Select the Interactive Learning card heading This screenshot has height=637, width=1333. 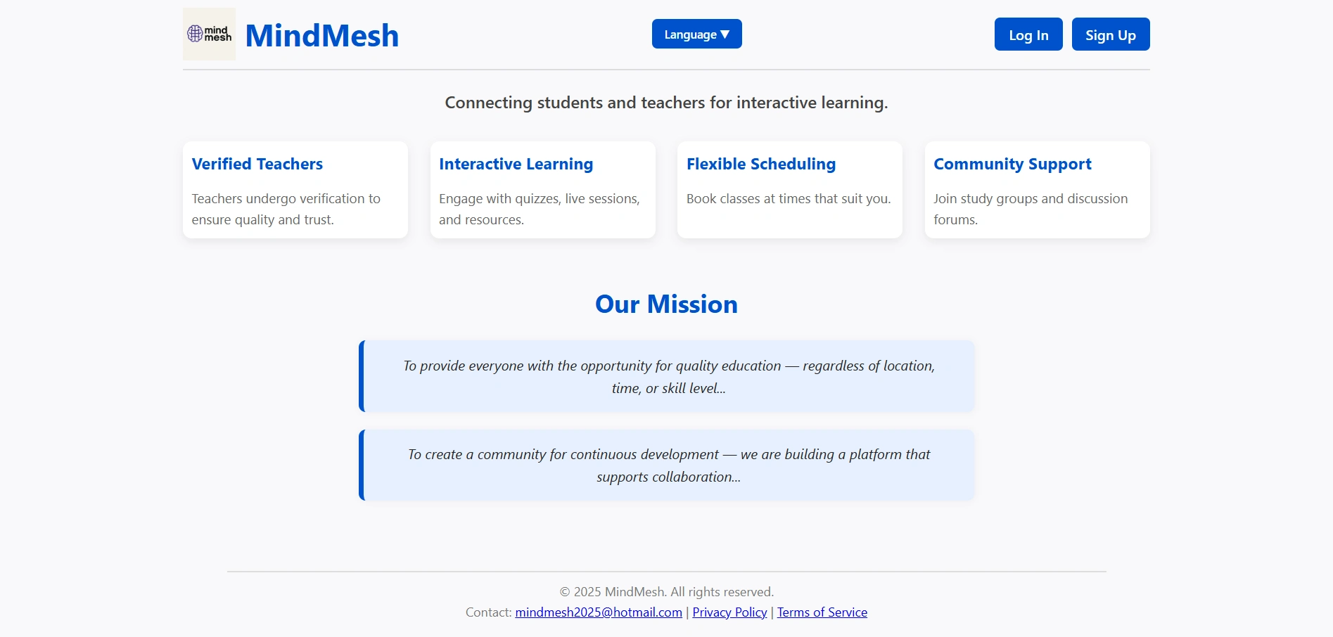[x=516, y=164]
